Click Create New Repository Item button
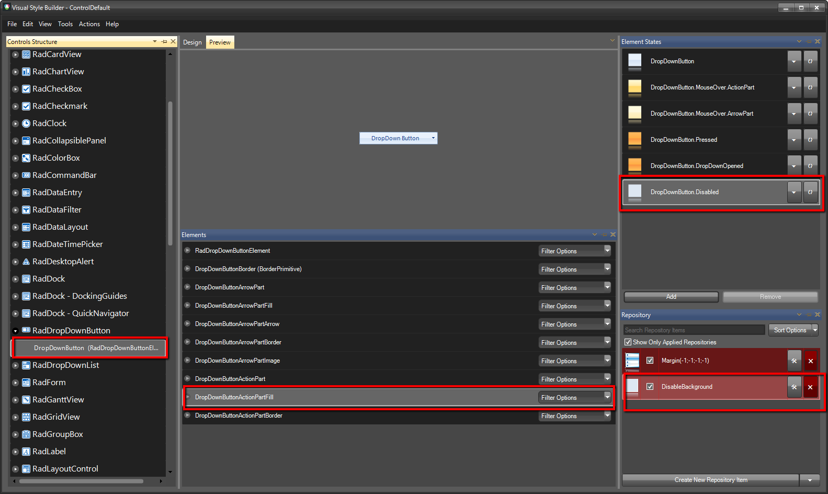828x494 pixels. (711, 480)
